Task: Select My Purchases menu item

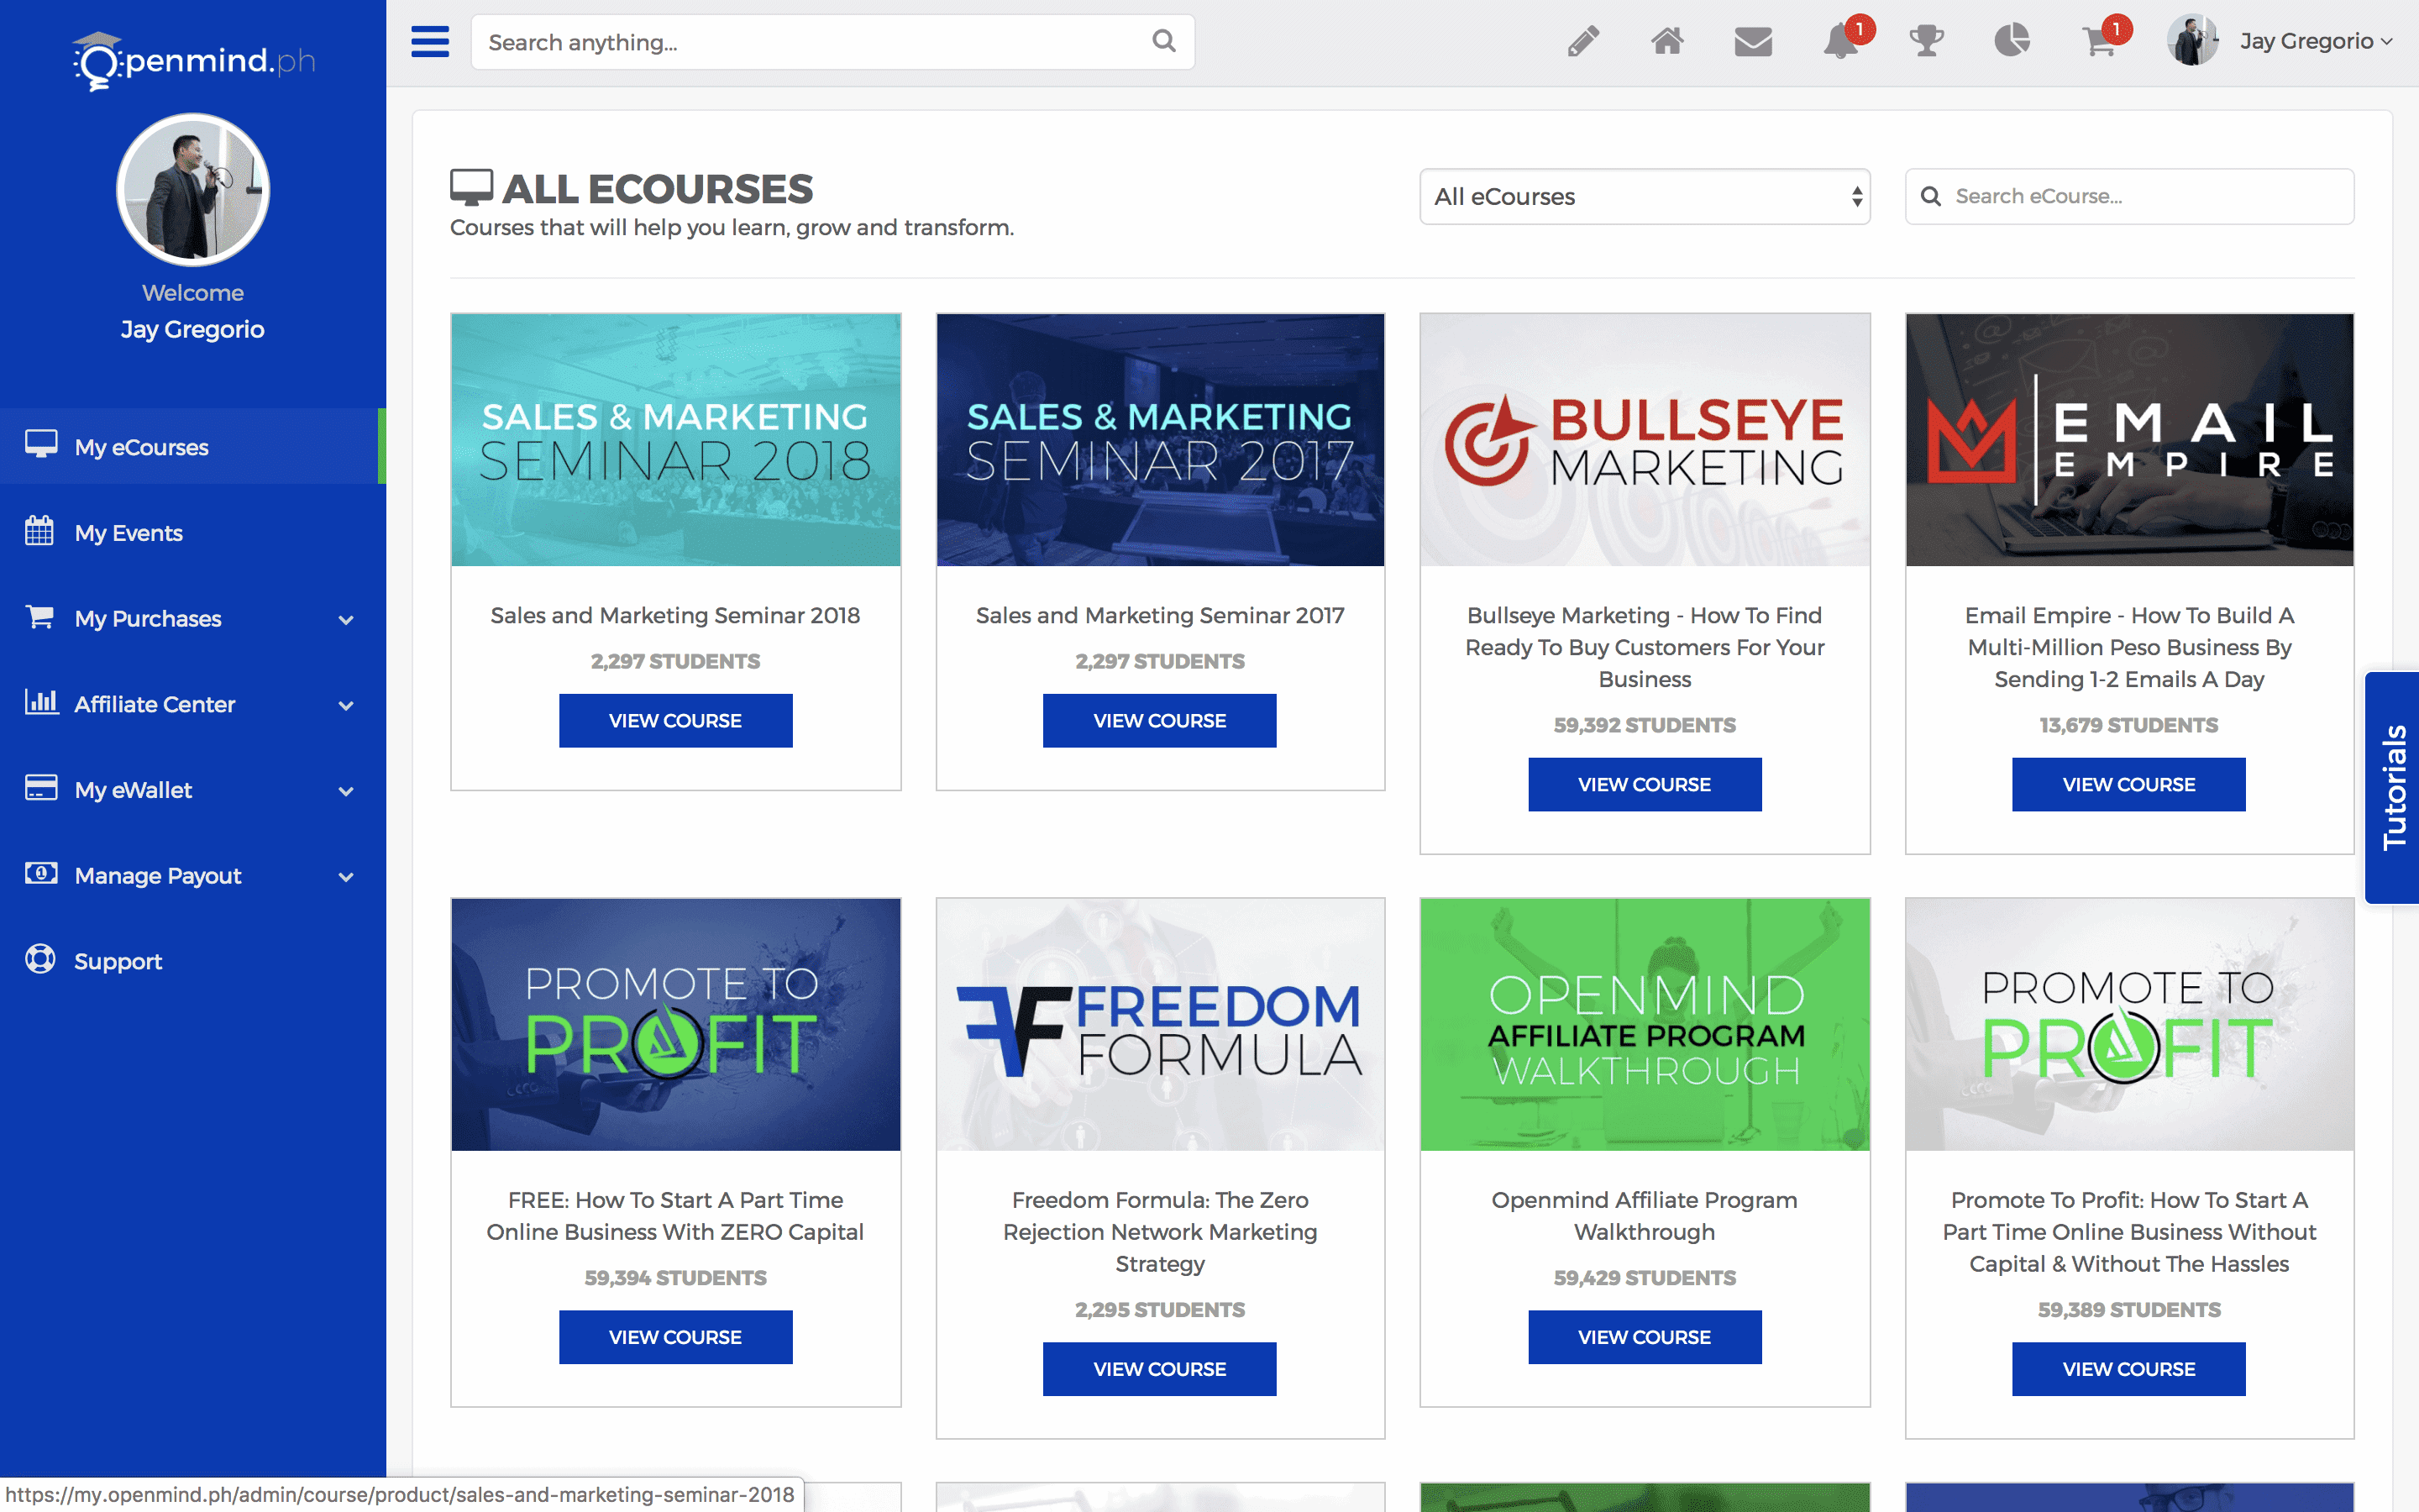Action: [x=193, y=618]
